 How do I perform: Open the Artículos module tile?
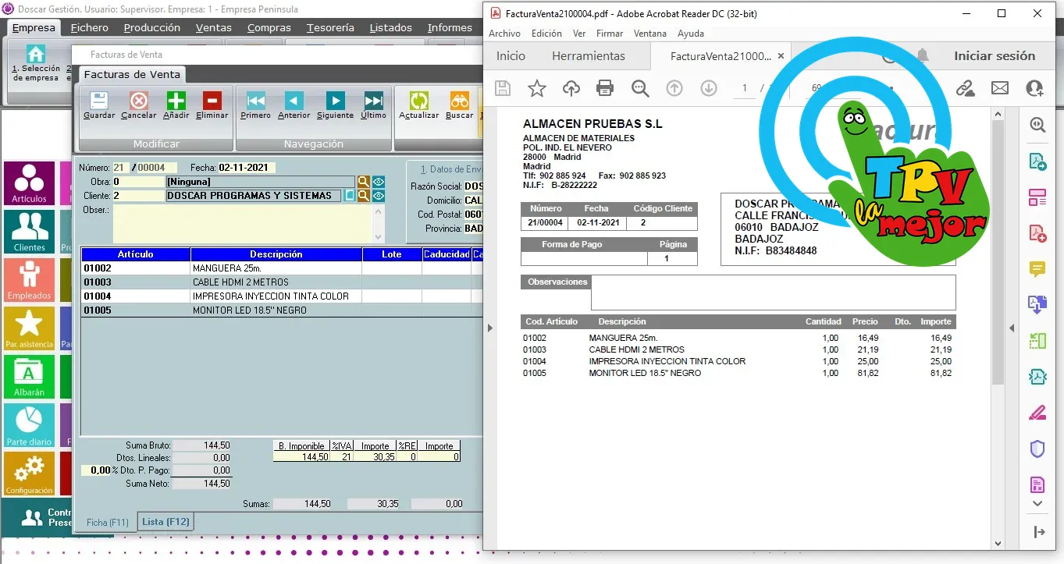point(29,183)
